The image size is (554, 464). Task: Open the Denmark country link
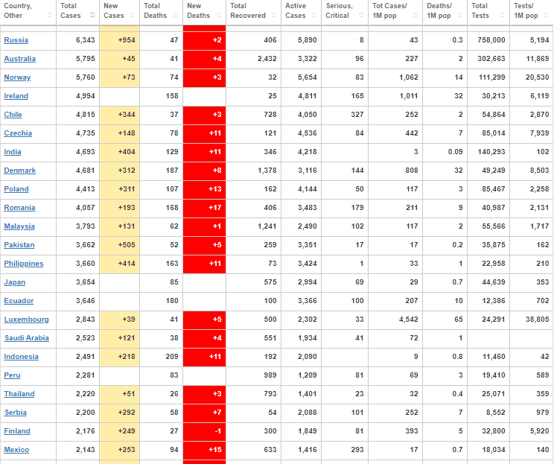pos(20,171)
